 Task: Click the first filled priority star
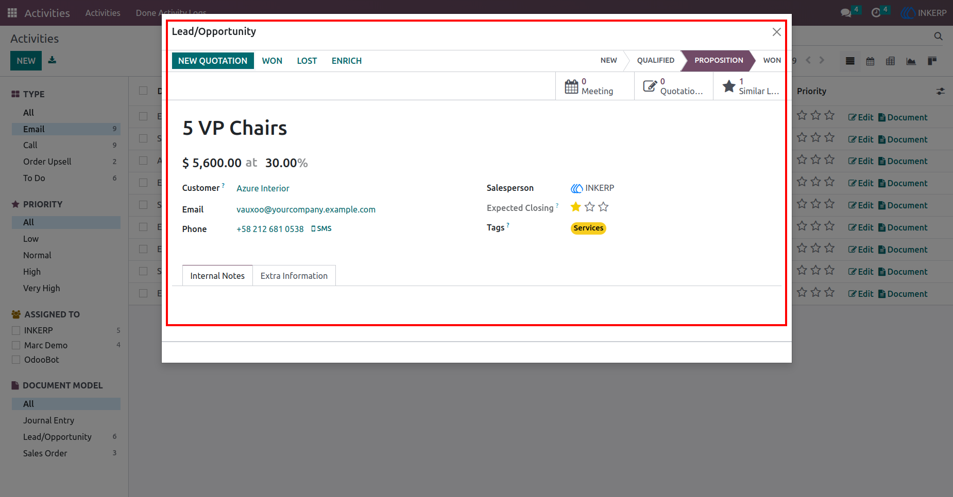pyautogui.click(x=576, y=207)
